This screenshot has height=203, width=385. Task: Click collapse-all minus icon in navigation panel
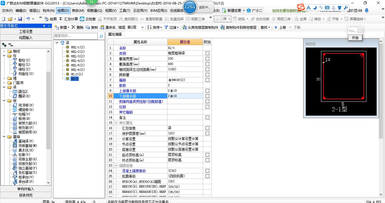pyautogui.click(x=10, y=45)
